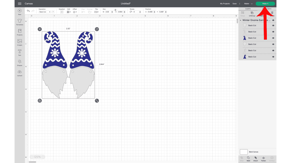Click the Canvas title label
Viewport: 291px width, 163px height.
29,3
